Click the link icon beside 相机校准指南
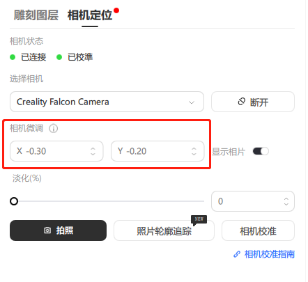 coord(237,254)
